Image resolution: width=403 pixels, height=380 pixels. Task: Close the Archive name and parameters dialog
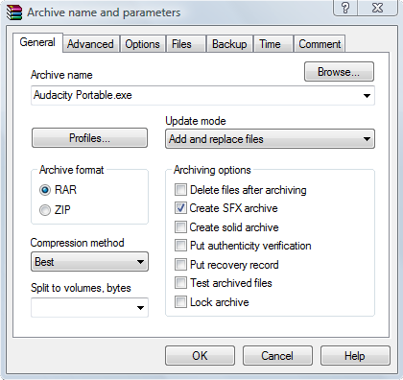pos(377,8)
